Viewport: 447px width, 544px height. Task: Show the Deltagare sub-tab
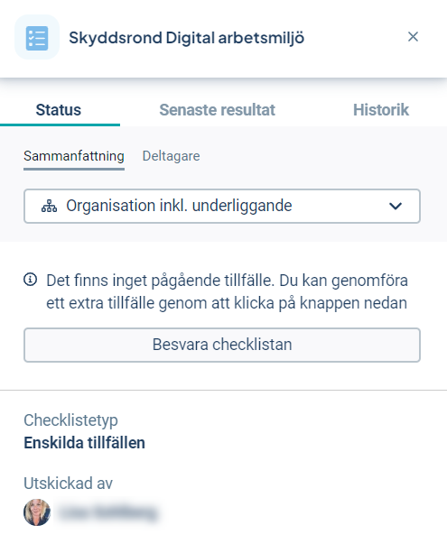pos(172,156)
